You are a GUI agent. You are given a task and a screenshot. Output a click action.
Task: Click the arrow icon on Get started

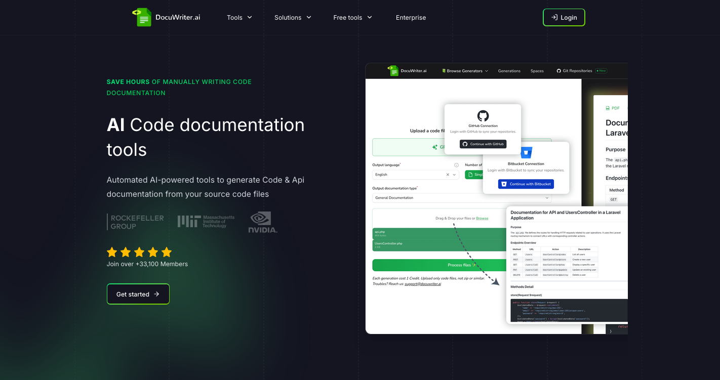coord(156,294)
